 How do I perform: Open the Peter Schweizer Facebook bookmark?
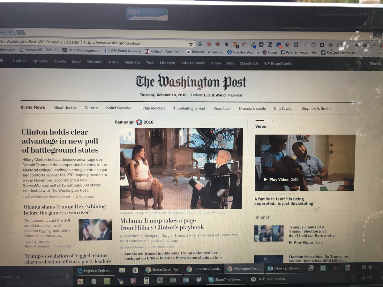click(299, 53)
